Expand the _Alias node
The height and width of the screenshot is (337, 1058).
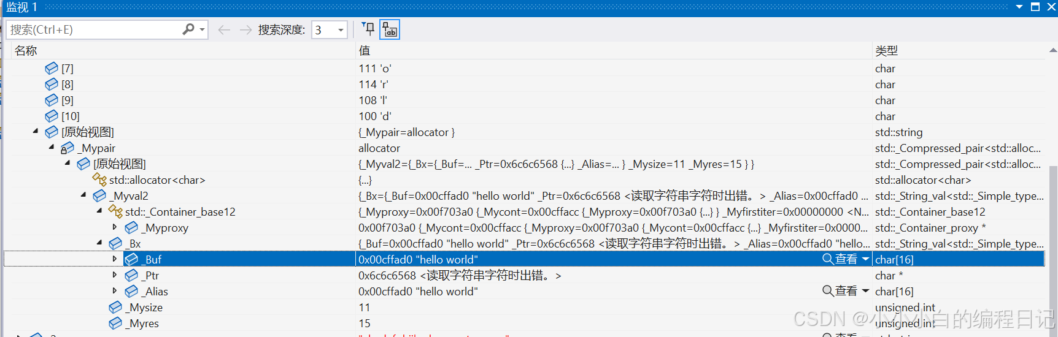pos(115,290)
